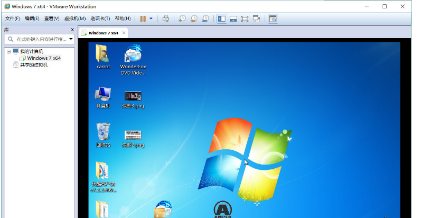422x218 pixels.
Task: Minimize the VMware Workstation window
Action: click(367, 6)
